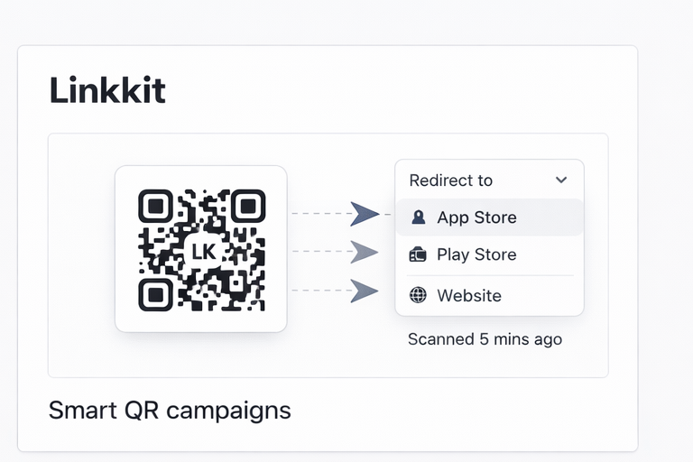
Task: Click the Website globe icon
Action: point(418,295)
